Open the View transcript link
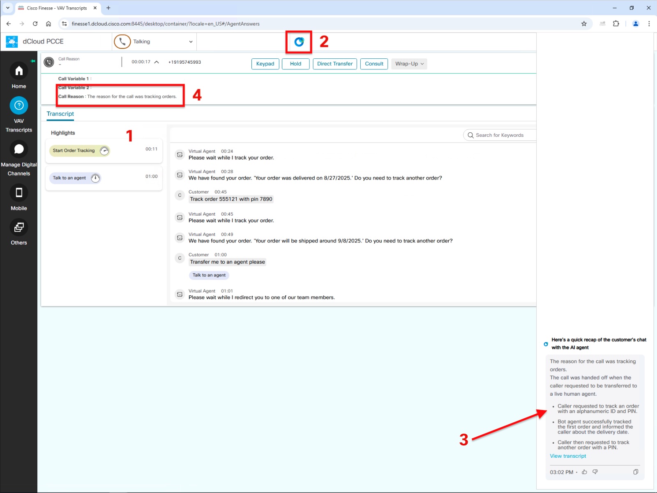Image resolution: width=657 pixels, height=493 pixels. (x=568, y=456)
